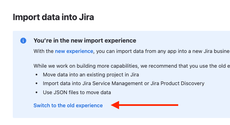
Task: Click bullet dot beside "Use JSON files"
Action: (x=37, y=92)
